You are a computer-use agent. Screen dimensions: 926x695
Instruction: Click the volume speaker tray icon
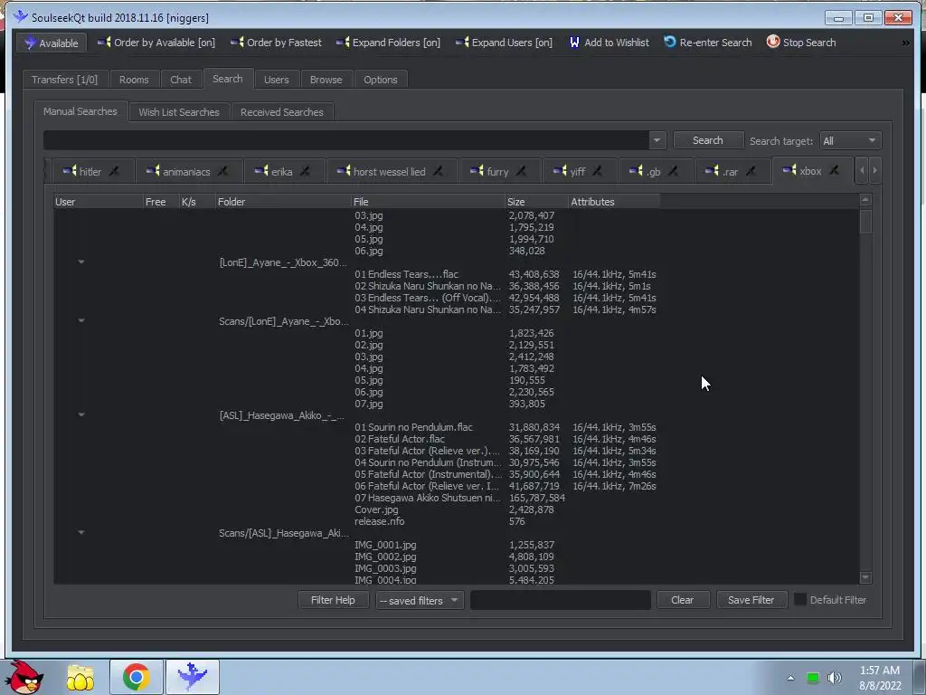tap(834, 677)
